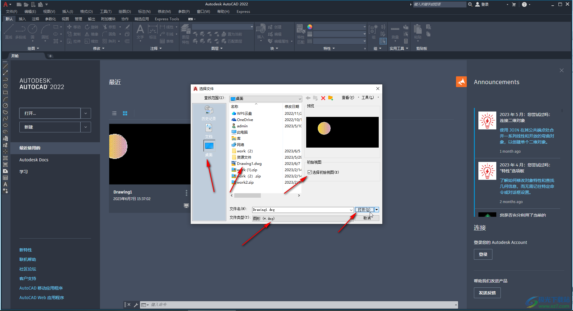
Task: Open the quick calculator icon in utilities
Action: [x=406, y=41]
